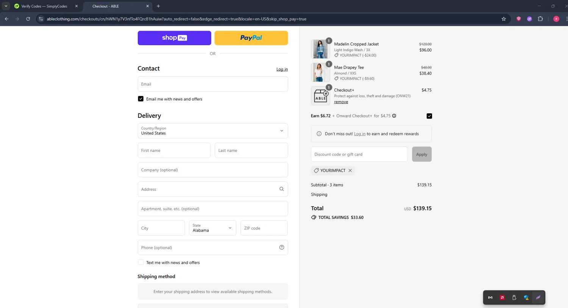
Task: Click the YOURIMPACT (-$24.00) discount text
Action: [358, 55]
